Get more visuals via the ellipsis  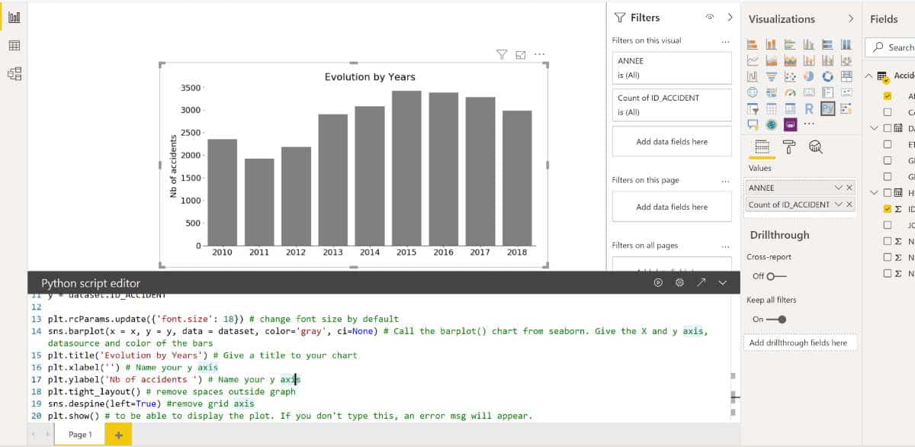809,124
